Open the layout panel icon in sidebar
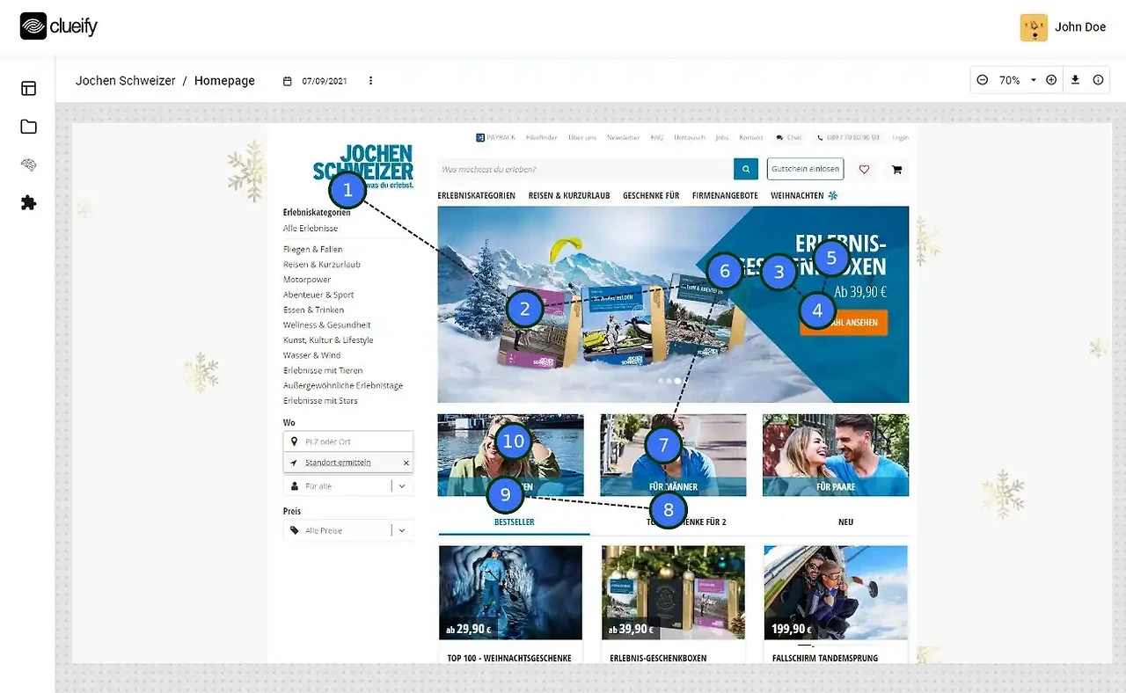 [x=28, y=88]
